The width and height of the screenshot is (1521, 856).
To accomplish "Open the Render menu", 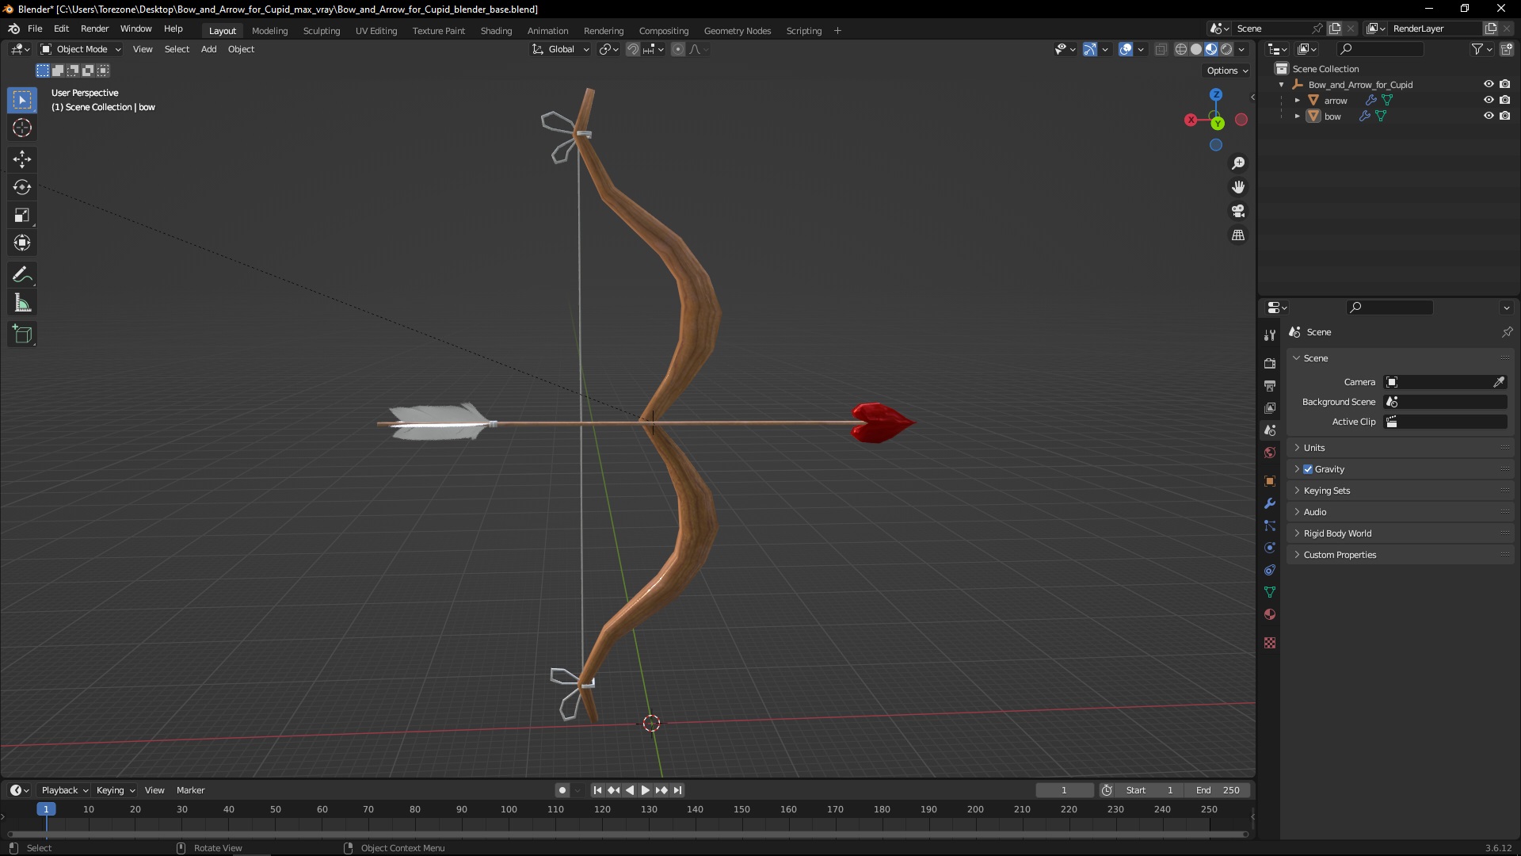I will [94, 29].
